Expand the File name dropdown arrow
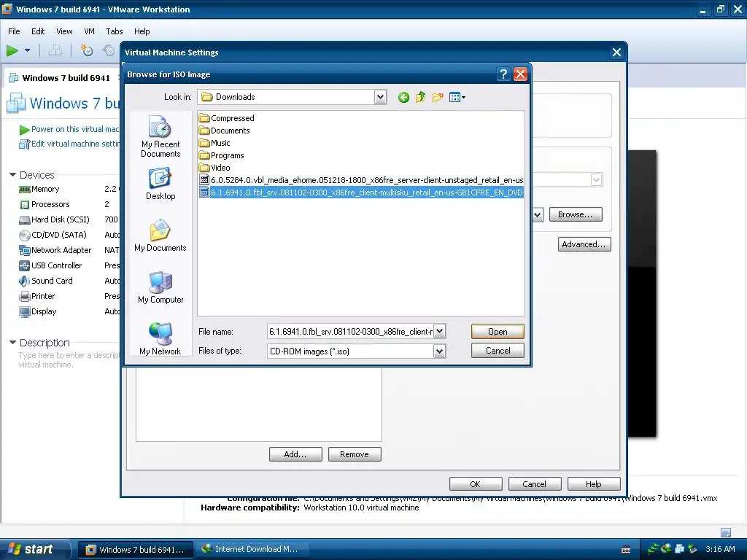The width and height of the screenshot is (747, 560). [x=440, y=332]
